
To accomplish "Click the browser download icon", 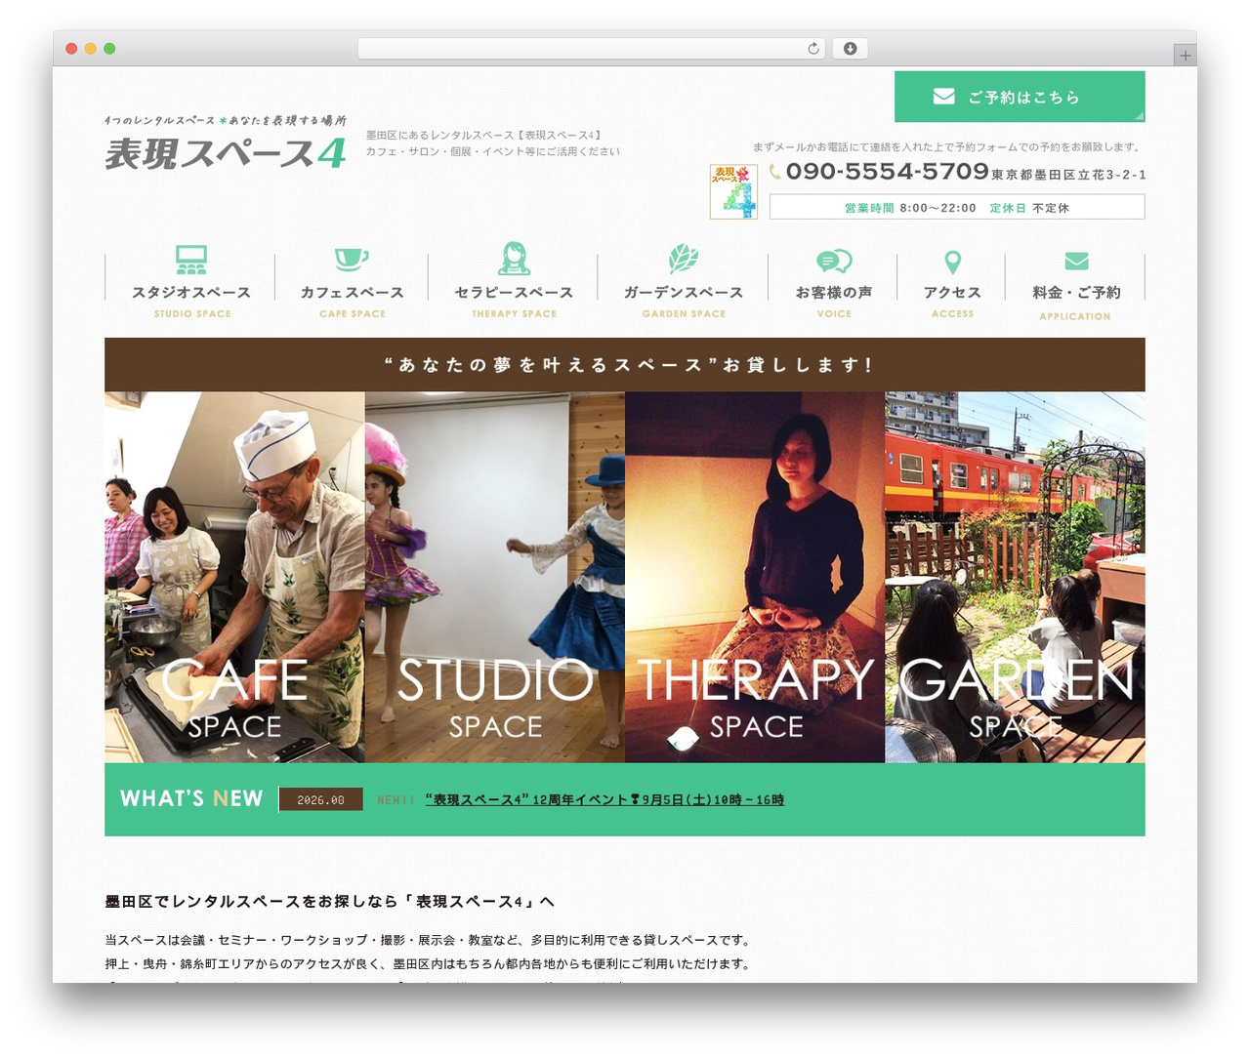I will pyautogui.click(x=851, y=49).
